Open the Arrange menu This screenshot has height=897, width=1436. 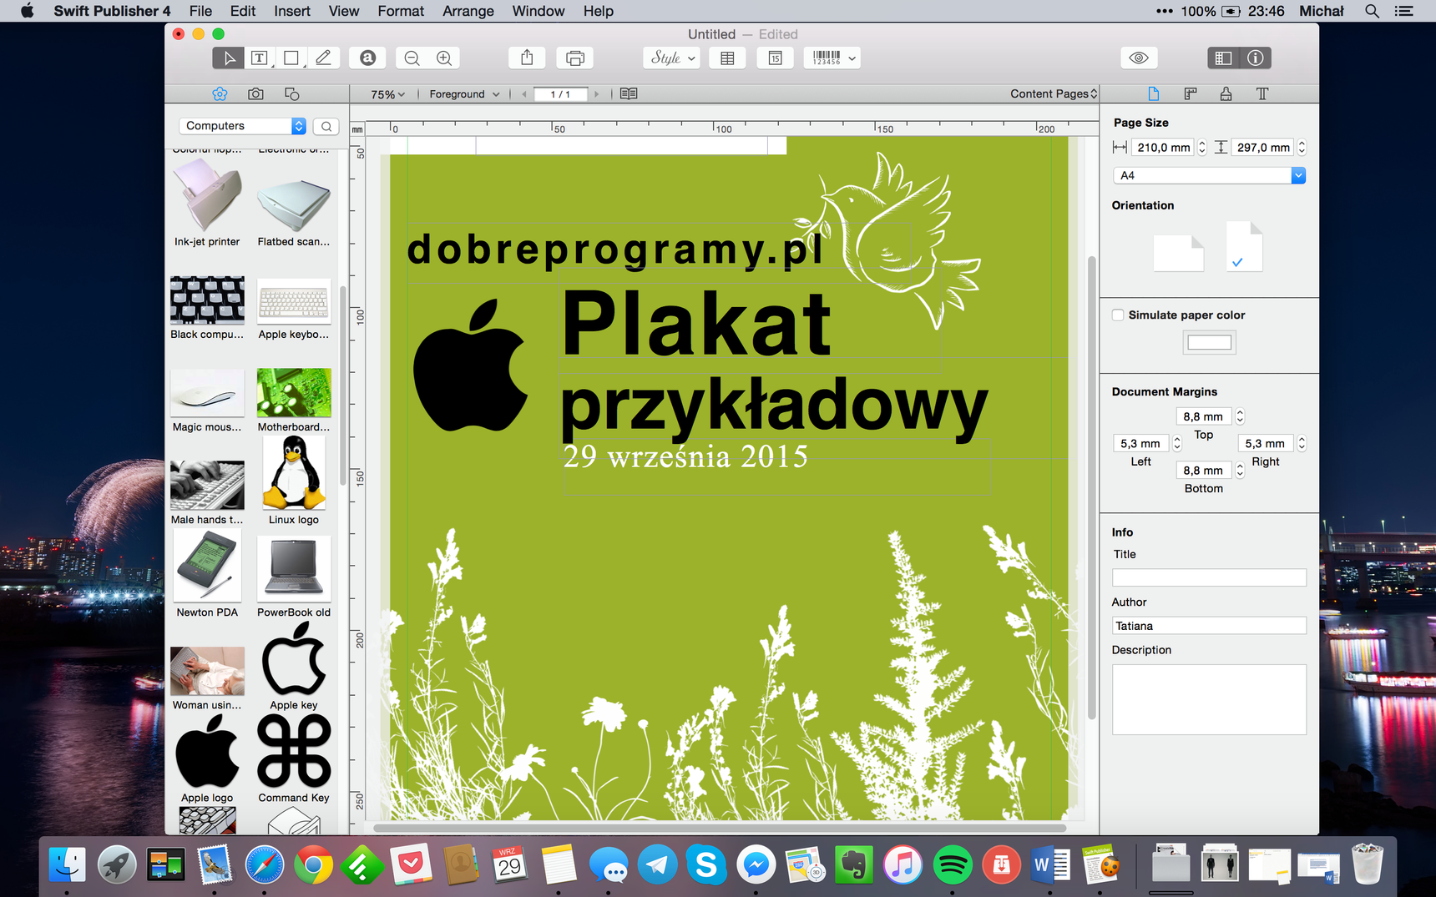tap(468, 11)
